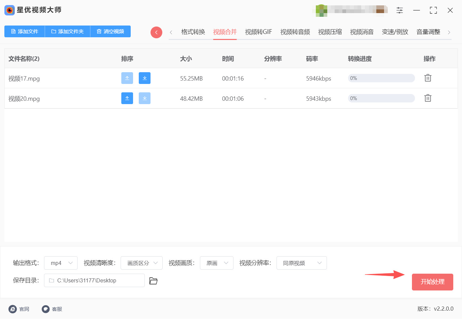This screenshot has width=462, height=319.
Task: Open 官网 official website link
Action: point(19,309)
